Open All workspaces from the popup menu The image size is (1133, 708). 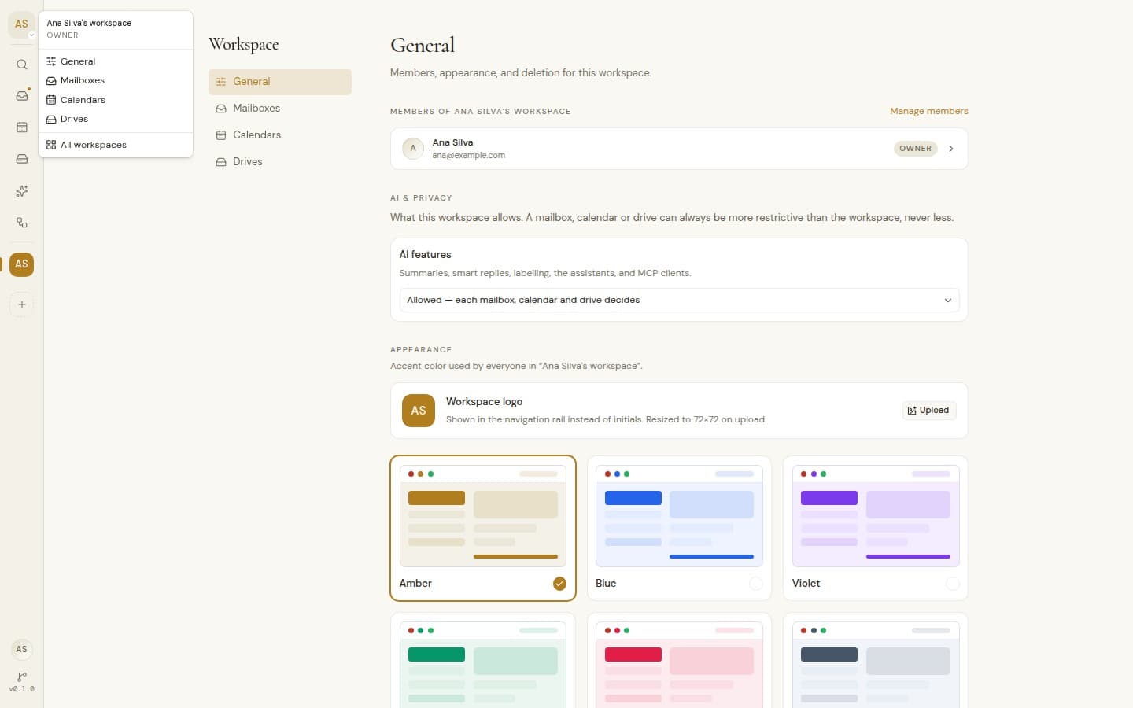click(x=116, y=145)
